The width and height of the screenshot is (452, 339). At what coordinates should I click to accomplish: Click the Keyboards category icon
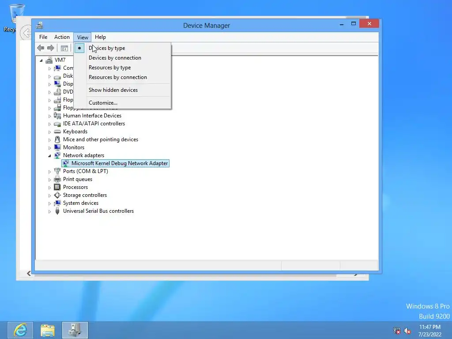(57, 132)
